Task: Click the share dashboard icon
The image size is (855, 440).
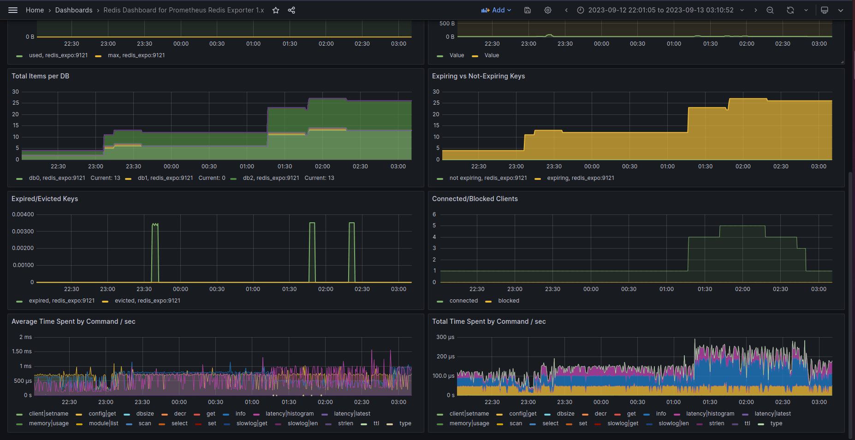Action: 291,10
